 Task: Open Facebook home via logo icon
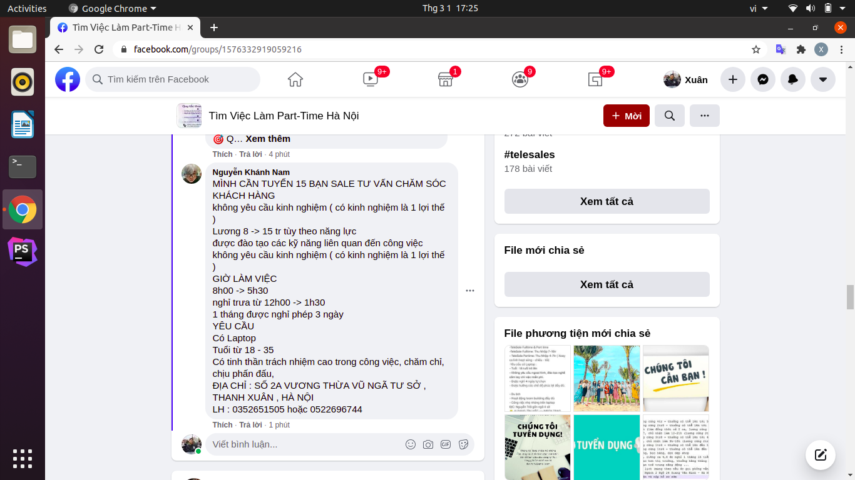(68, 79)
